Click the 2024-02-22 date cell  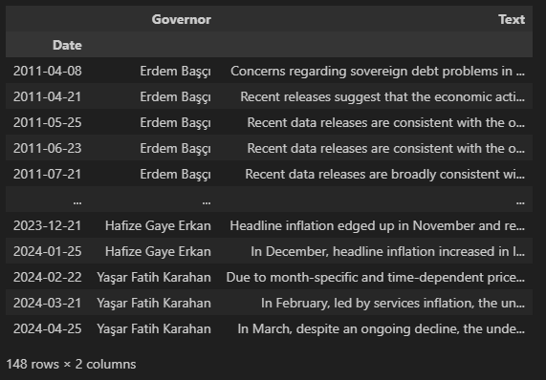click(48, 277)
